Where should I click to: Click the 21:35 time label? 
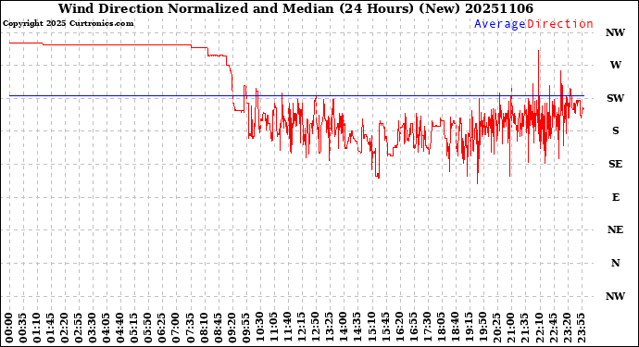tap(525, 328)
